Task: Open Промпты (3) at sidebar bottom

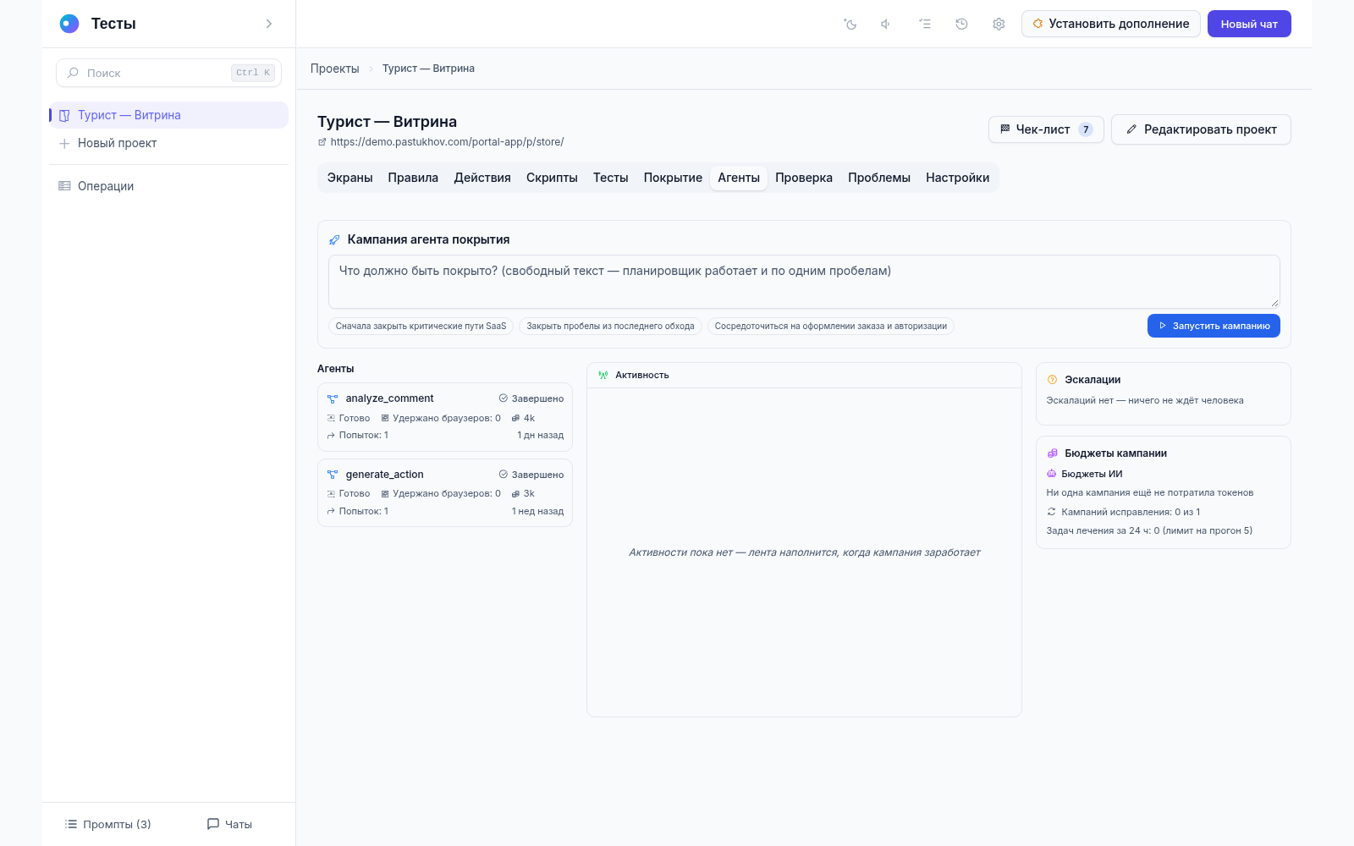Action: 107,824
